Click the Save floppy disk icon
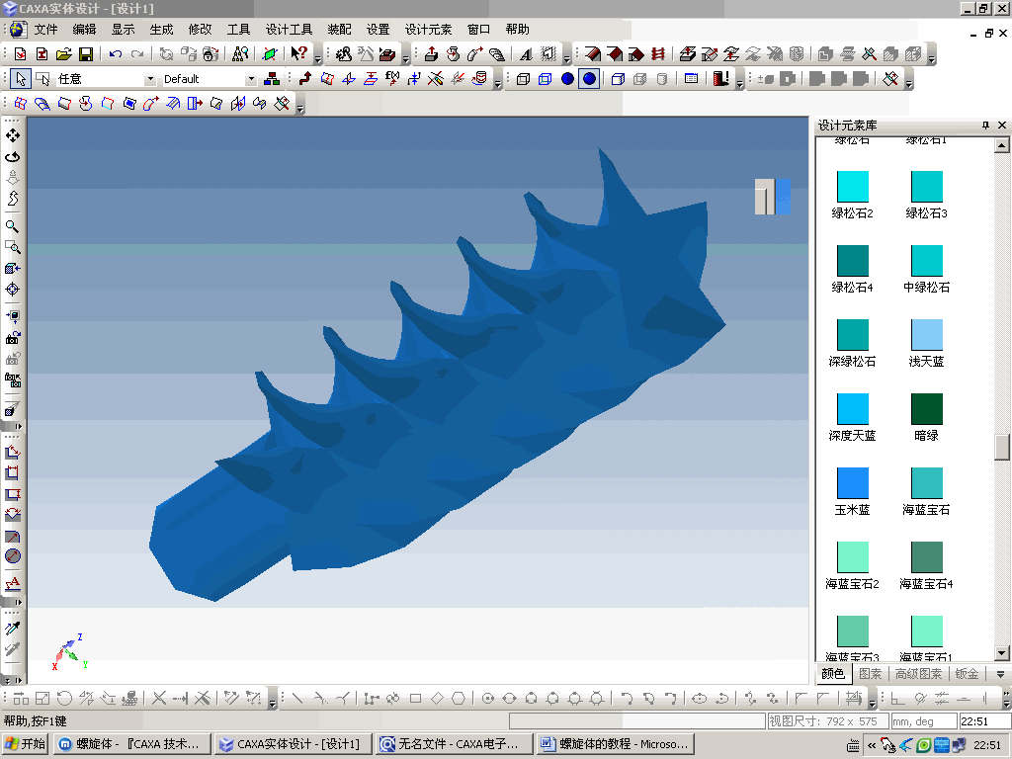The width and height of the screenshot is (1012, 759). tap(85, 54)
